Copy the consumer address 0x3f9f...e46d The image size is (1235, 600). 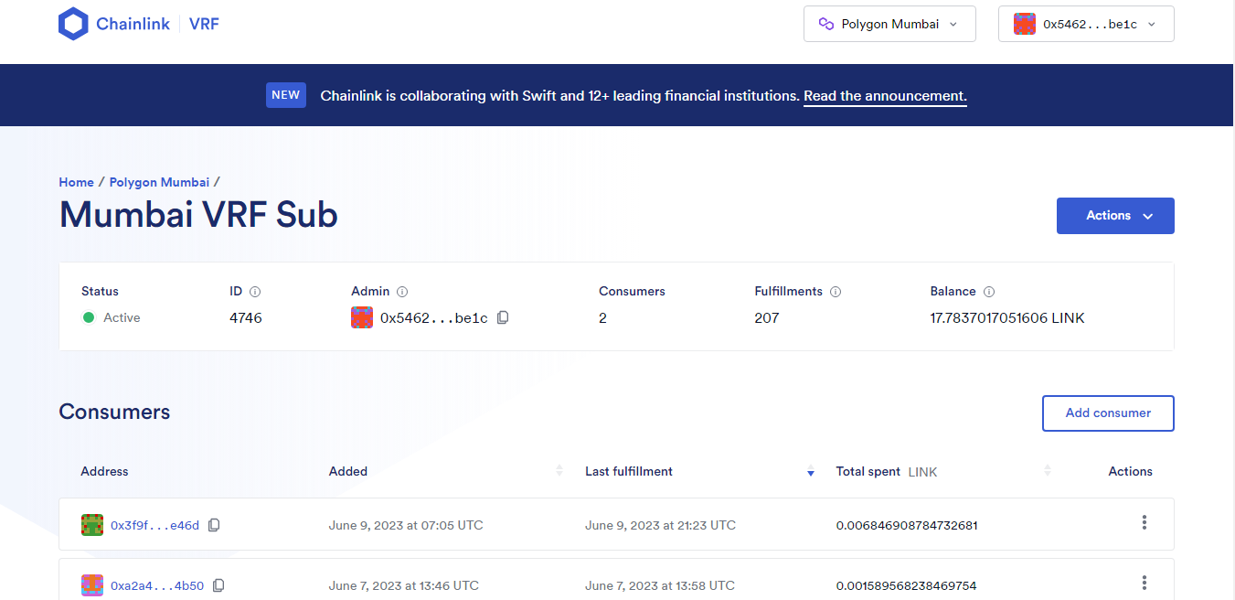click(x=214, y=525)
